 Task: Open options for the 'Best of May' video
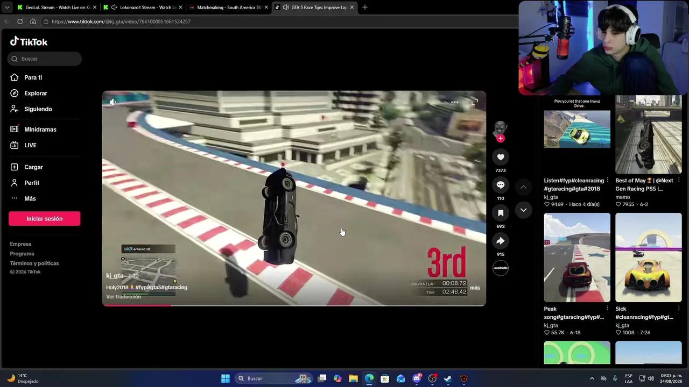point(679,181)
